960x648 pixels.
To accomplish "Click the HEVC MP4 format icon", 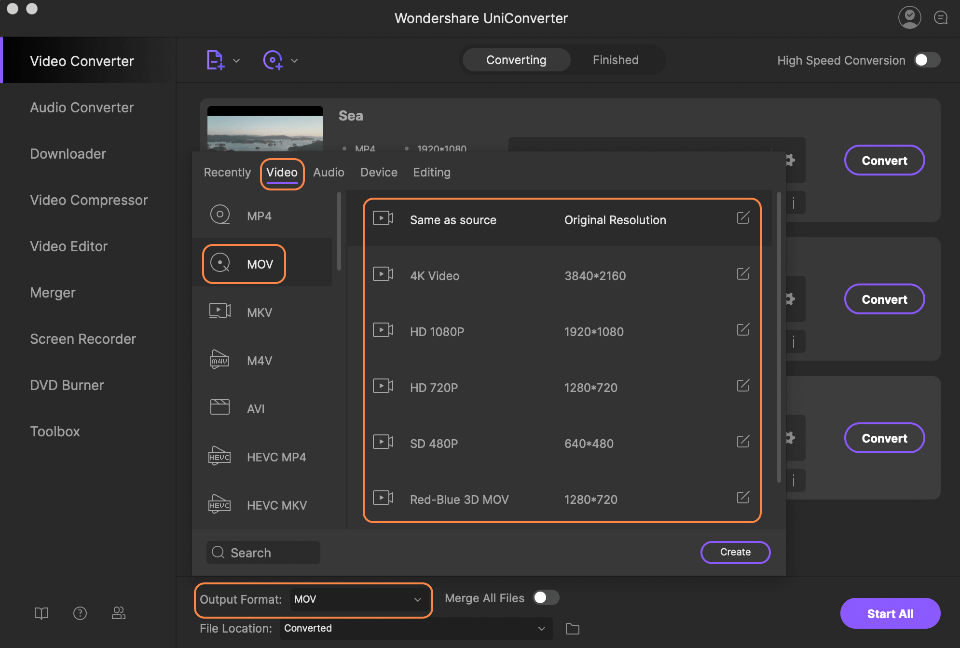I will 219,456.
